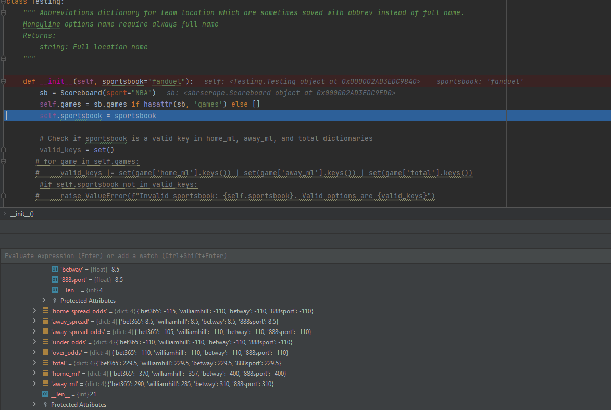Click the '# Check if sportsbook is a valid key' comment

pyautogui.click(x=206, y=138)
